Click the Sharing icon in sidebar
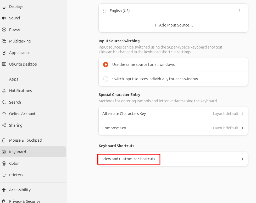The image size is (256, 203). [x=4, y=125]
